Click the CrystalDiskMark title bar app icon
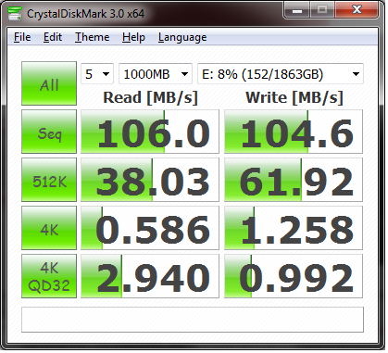The height and width of the screenshot is (353, 388). [x=15, y=13]
